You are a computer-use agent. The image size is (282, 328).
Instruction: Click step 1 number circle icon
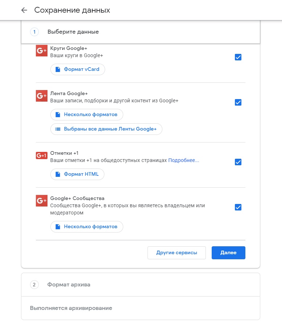pyautogui.click(x=34, y=32)
